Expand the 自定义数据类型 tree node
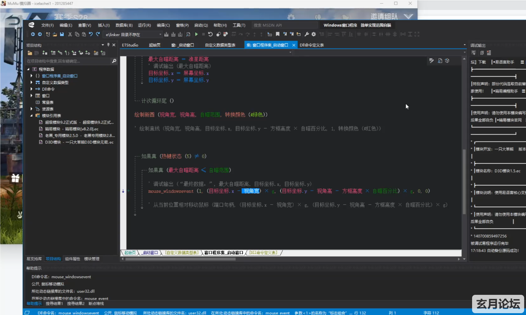Image resolution: width=526 pixels, height=315 pixels. point(32,82)
